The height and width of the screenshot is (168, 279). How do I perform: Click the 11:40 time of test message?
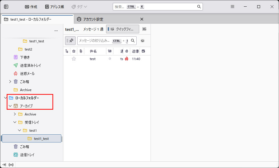tap(136, 59)
